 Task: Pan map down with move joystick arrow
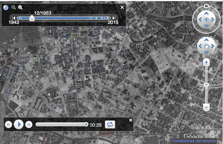(206, 52)
